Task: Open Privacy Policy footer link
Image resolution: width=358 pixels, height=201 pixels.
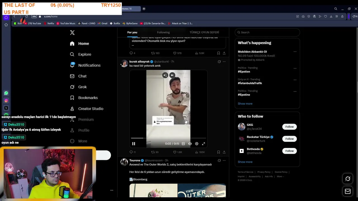Action: [264, 172]
